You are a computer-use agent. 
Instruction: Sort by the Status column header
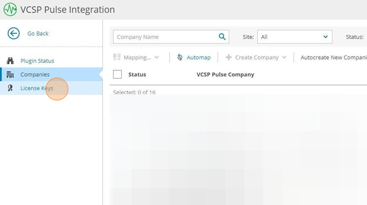137,74
